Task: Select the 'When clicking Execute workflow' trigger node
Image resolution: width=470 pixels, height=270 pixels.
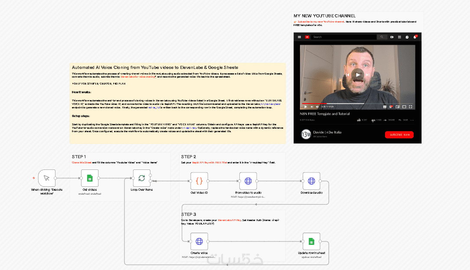Action: coord(47,178)
